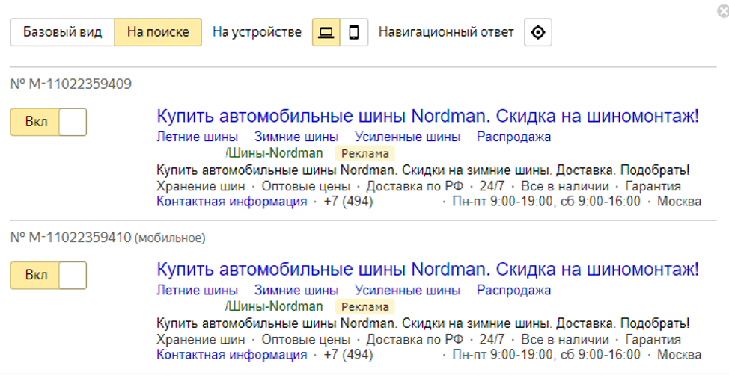Click the Навигационный ответ target icon
This screenshot has height=375, width=729.
[x=538, y=32]
